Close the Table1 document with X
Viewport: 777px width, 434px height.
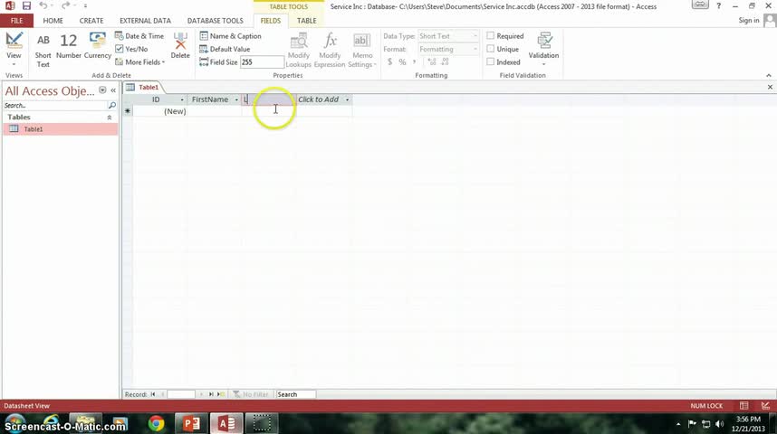tap(770, 87)
